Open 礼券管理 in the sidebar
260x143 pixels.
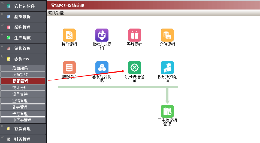coord(23,107)
